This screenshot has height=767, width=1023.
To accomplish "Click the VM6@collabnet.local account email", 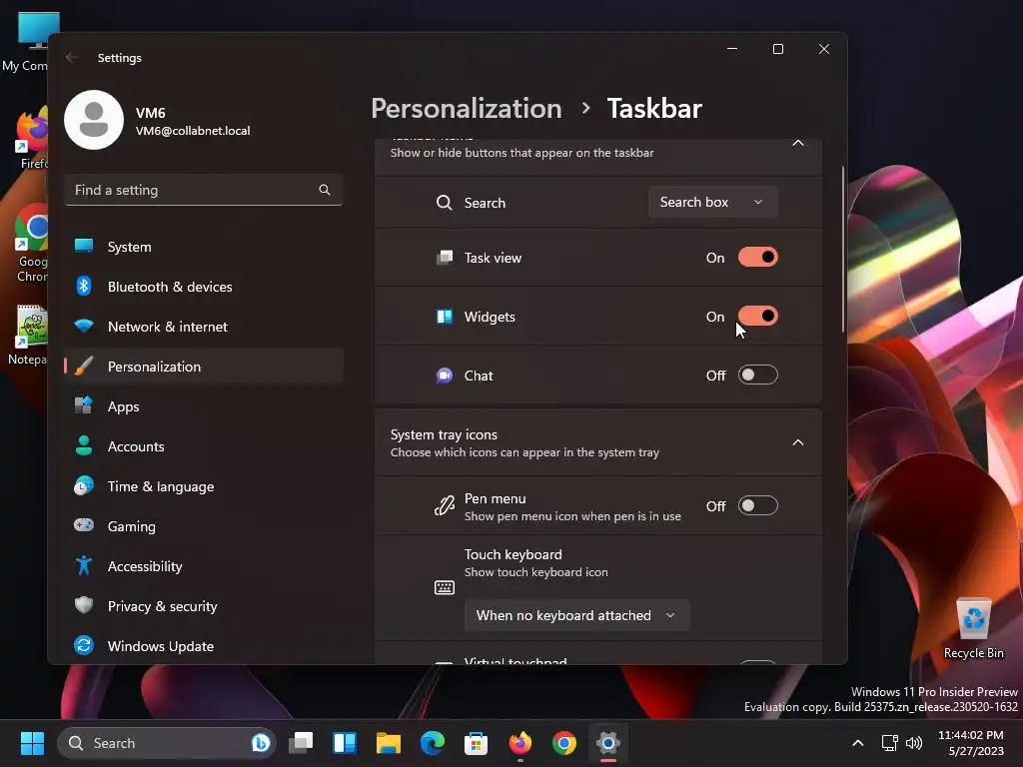I will 193,131.
